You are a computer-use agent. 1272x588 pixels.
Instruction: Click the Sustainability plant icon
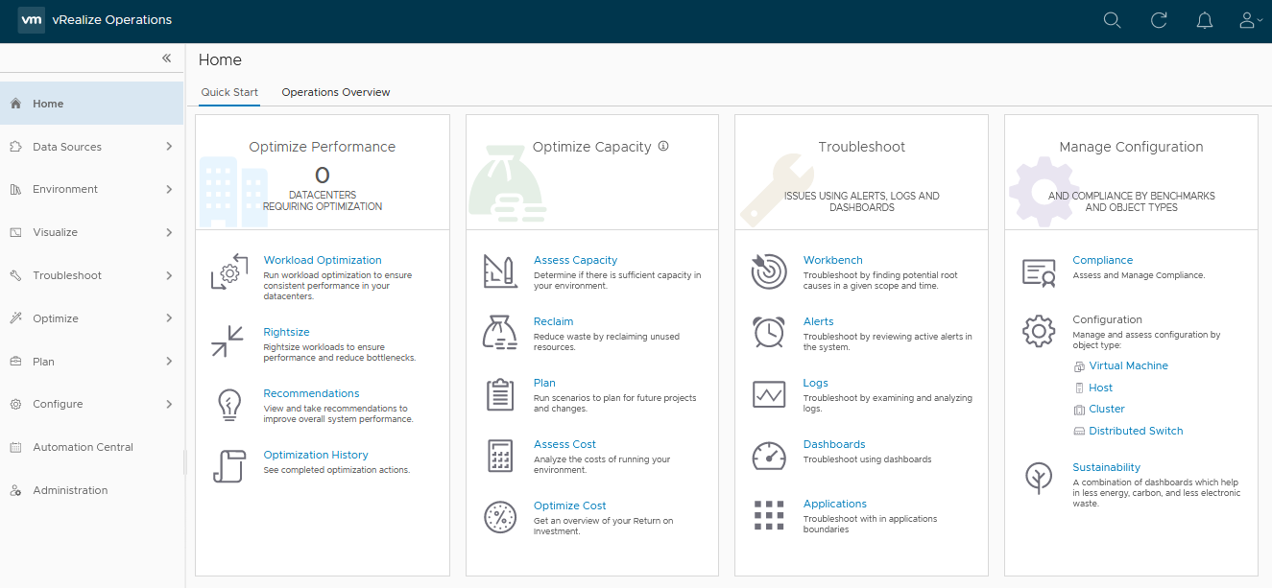coord(1038,478)
